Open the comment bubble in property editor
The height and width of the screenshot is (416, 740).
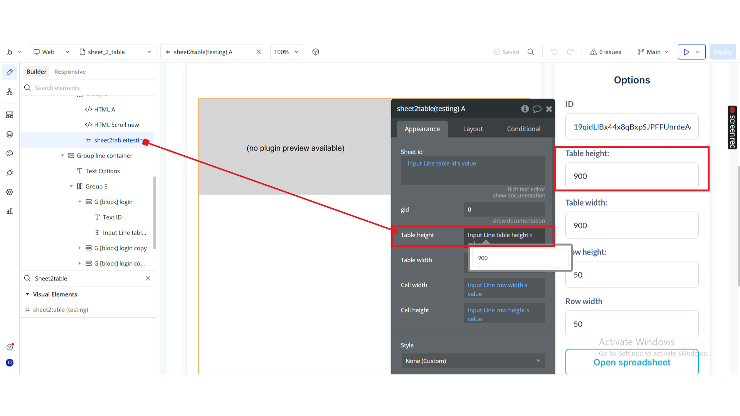point(537,109)
